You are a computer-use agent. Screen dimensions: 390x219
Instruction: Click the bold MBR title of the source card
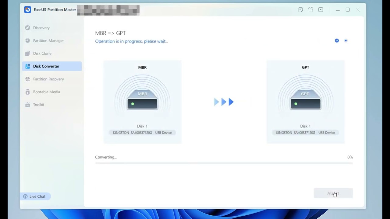click(142, 68)
